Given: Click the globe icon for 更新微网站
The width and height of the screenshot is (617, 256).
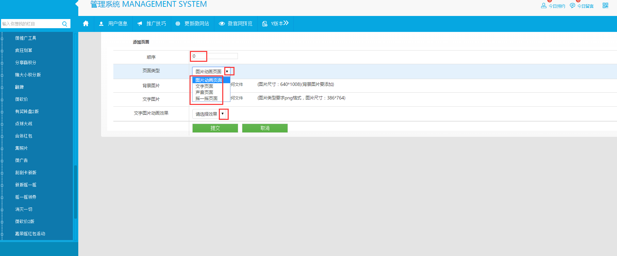Looking at the screenshot, I should pyautogui.click(x=178, y=24).
